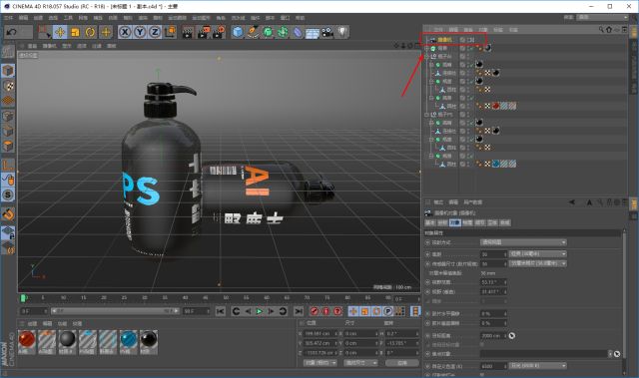
Task: Open the projection type dropdown in attributes
Action: pyautogui.click(x=523, y=242)
